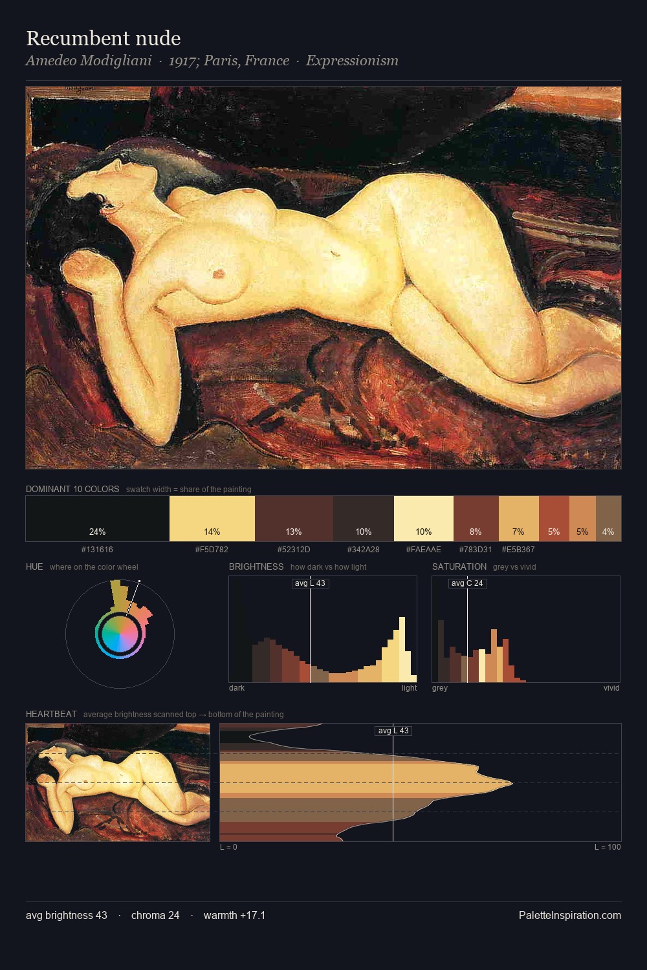Click the 'HUE' section heading
Viewport: 647px width, 970px height.
point(34,567)
